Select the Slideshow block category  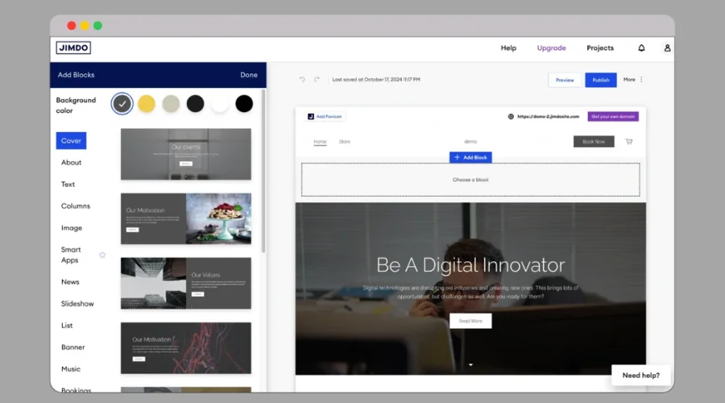[x=77, y=304]
